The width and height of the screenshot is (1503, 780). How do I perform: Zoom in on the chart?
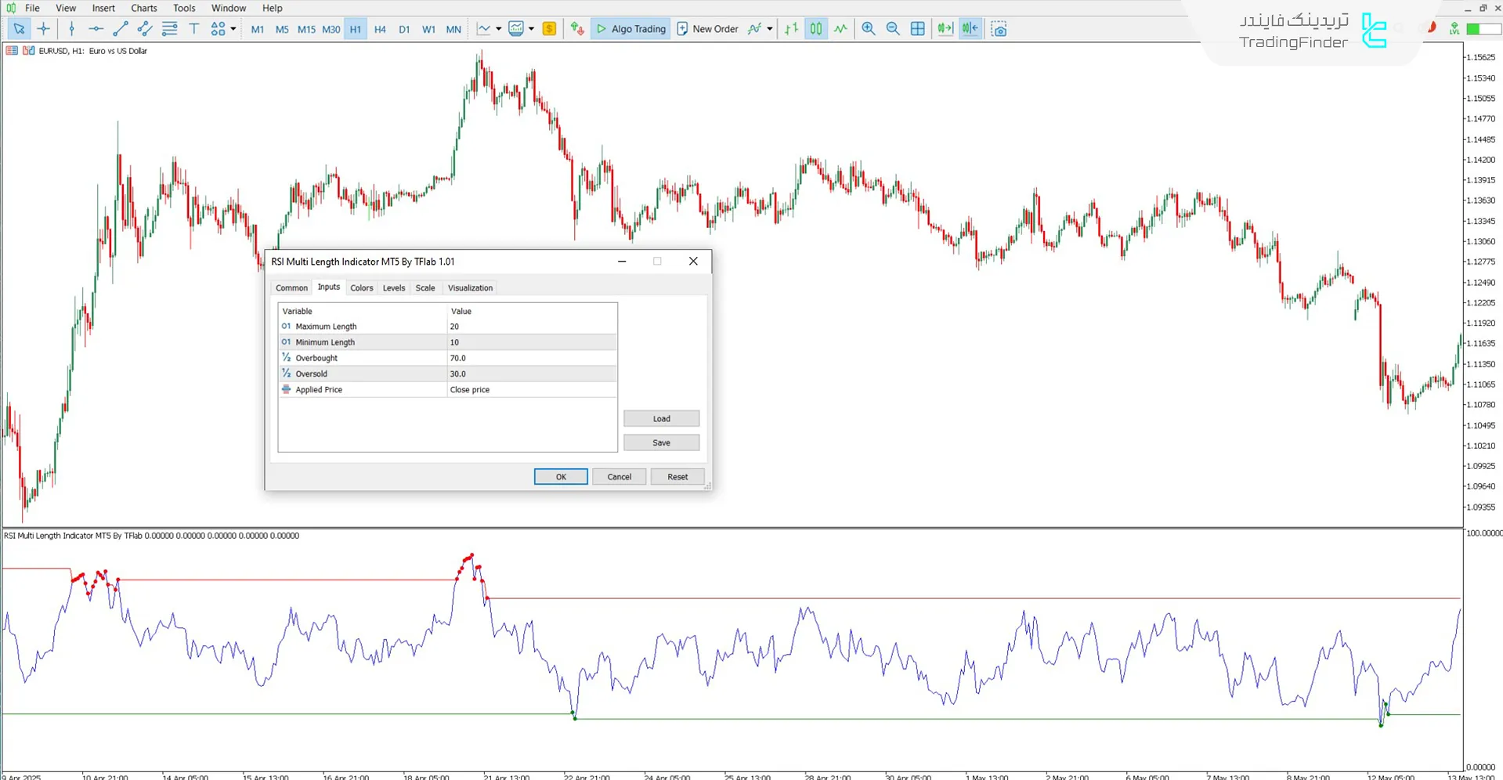pos(868,29)
